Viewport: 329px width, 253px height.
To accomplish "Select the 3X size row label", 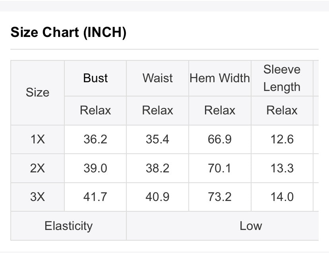I will click(x=38, y=197).
